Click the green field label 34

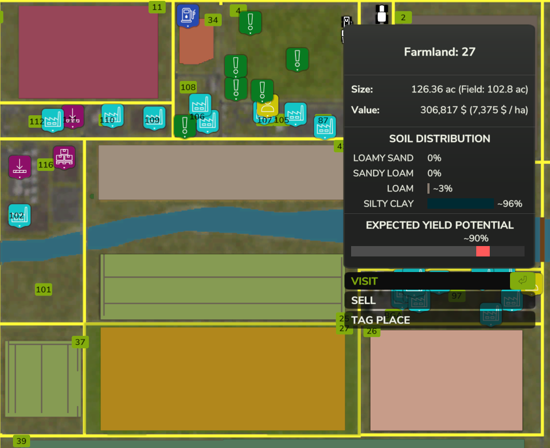tap(213, 20)
